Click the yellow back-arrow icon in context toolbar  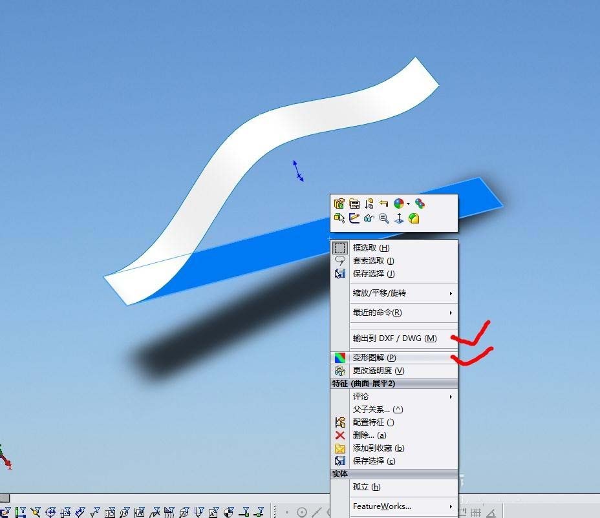coord(384,203)
